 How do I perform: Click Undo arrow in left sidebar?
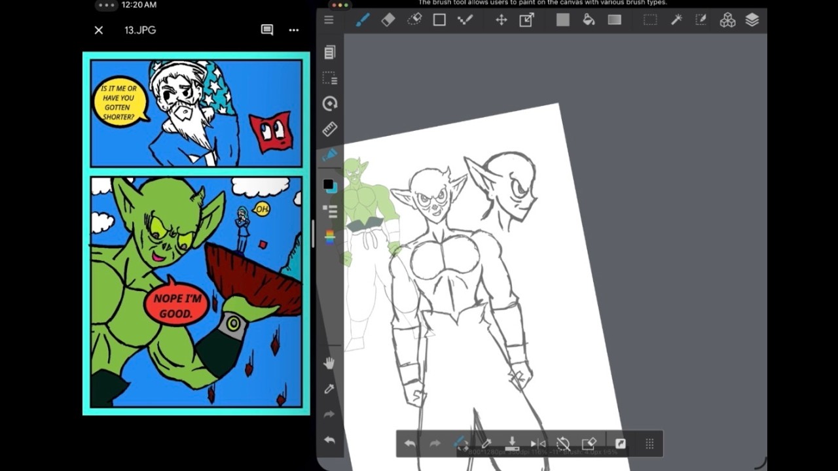coord(329,440)
